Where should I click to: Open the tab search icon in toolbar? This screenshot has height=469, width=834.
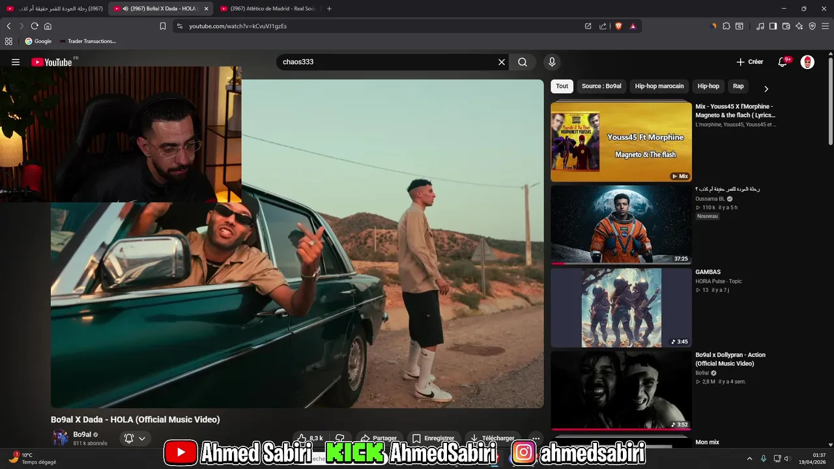coord(740,26)
